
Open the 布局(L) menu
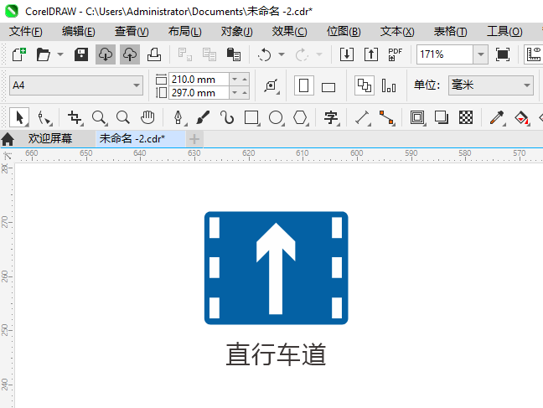[184, 32]
